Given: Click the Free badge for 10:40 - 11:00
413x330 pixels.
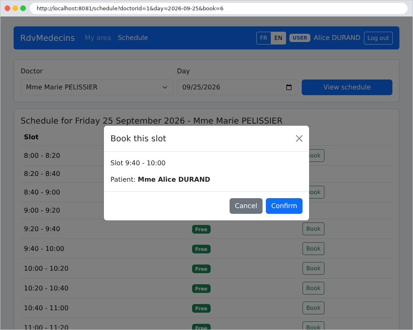Looking at the screenshot, I should pyautogui.click(x=201, y=309).
